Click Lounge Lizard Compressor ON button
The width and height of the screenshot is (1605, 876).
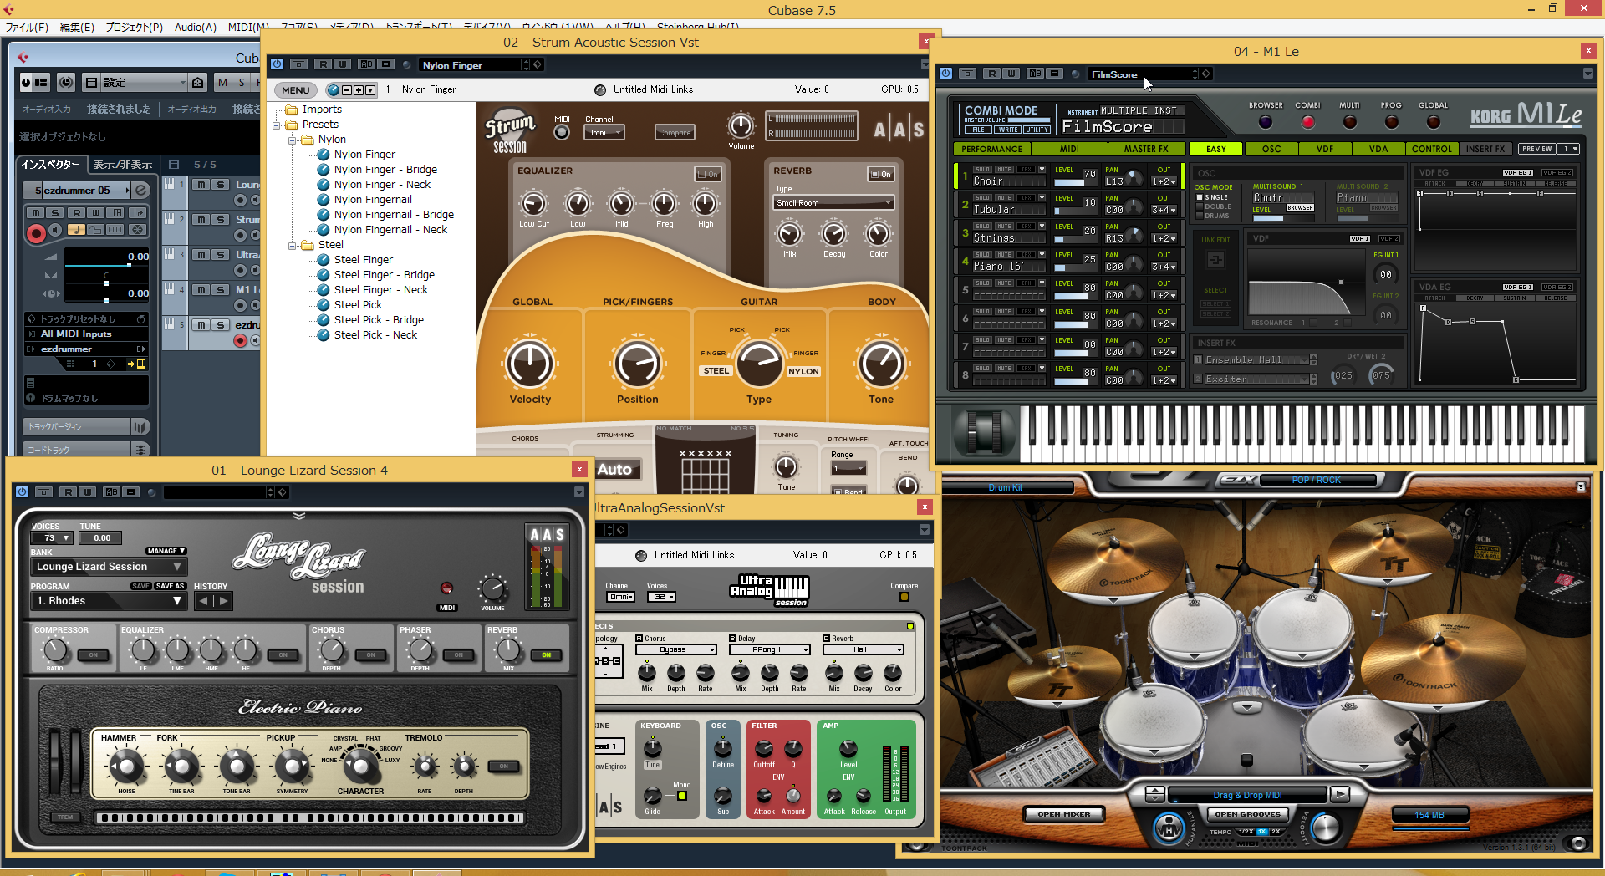tap(94, 654)
